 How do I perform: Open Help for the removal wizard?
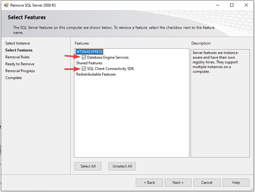[236, 183]
